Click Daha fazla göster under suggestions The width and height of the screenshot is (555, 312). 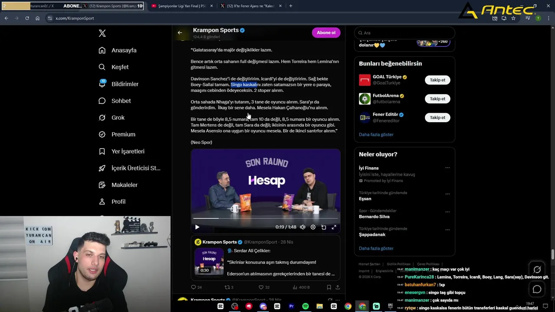pyautogui.click(x=376, y=135)
